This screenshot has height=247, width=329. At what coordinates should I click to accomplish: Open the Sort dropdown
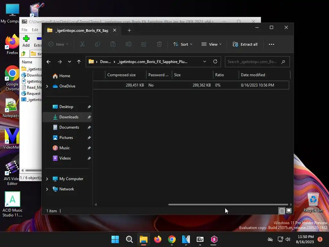point(182,44)
